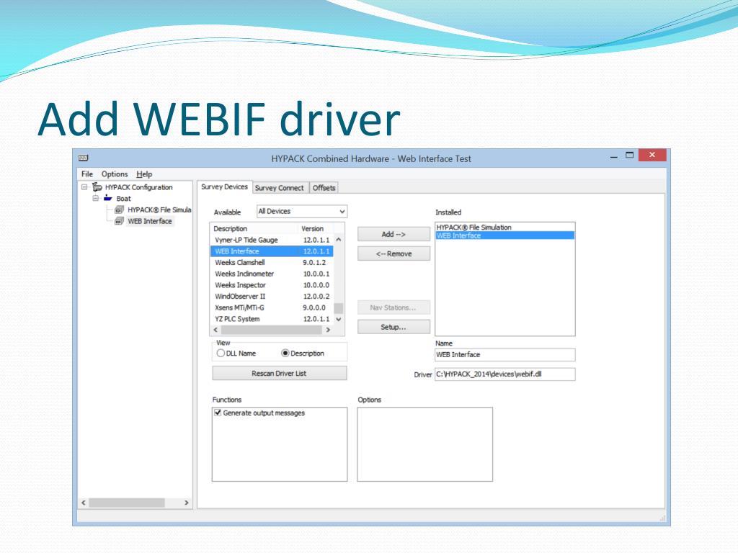
Task: Select HYPACK File Simulation in the Installed list
Action: pyautogui.click(x=505, y=227)
